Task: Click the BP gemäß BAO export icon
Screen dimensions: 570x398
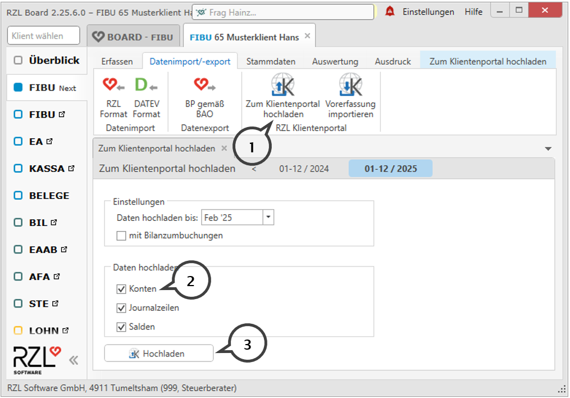Action: pyautogui.click(x=204, y=85)
